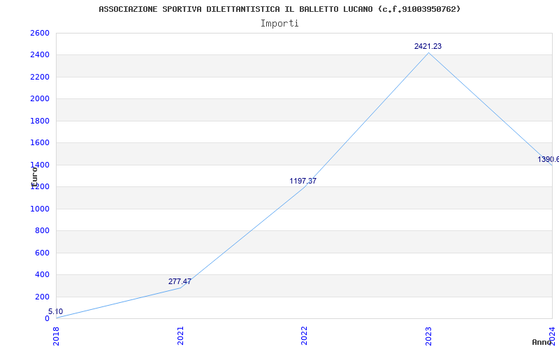The image size is (559, 349).
Task: Click the 2021 x-axis label
Action: [180, 336]
